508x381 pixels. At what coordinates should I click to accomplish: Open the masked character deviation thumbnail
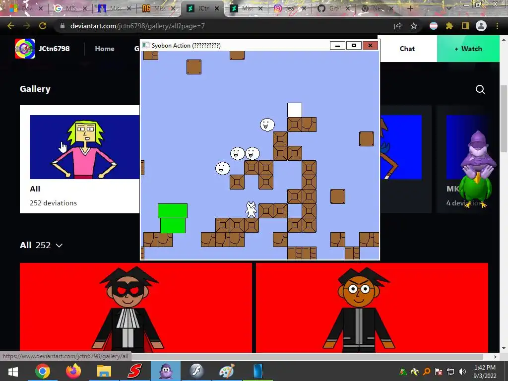[136, 308]
